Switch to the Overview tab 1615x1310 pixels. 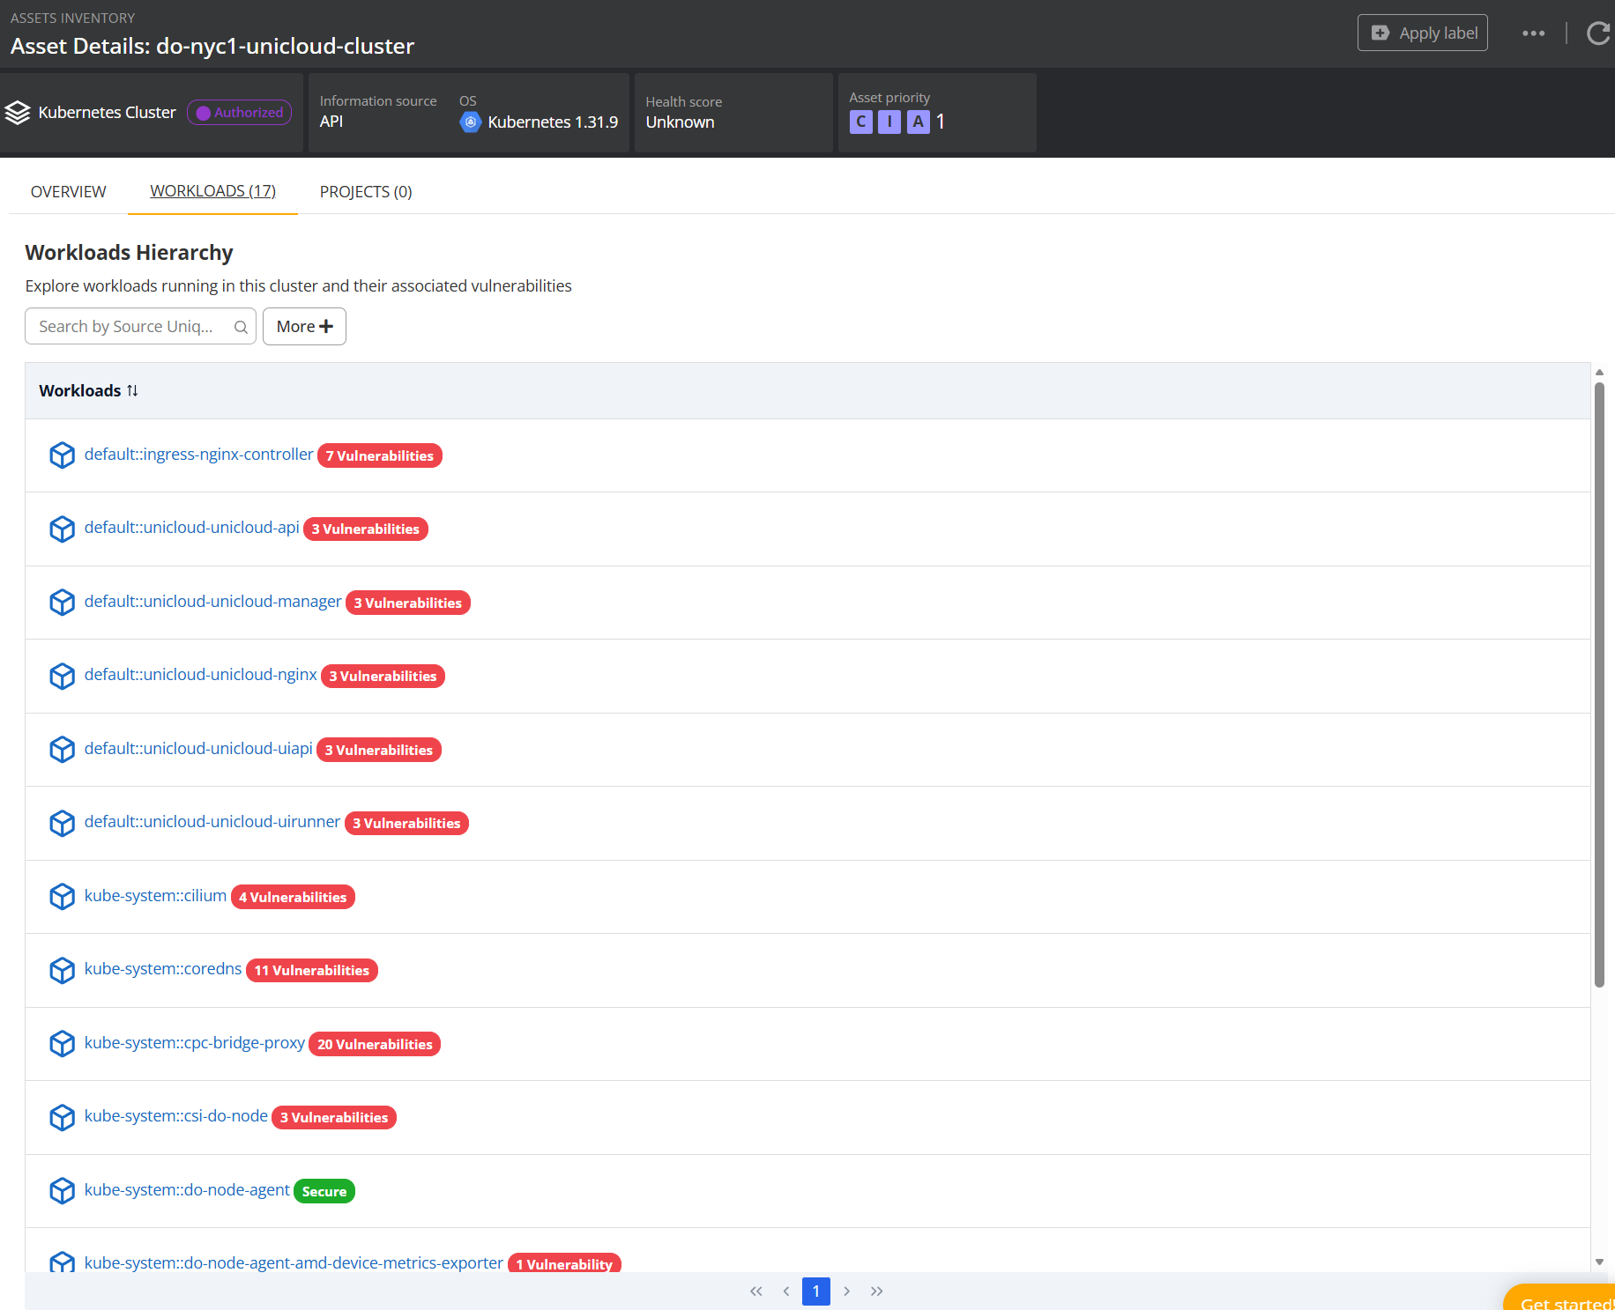point(68,191)
